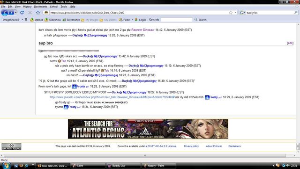Screen dimensions: 300x169
Task: Go to the Home page icon
Action: (38, 13)
